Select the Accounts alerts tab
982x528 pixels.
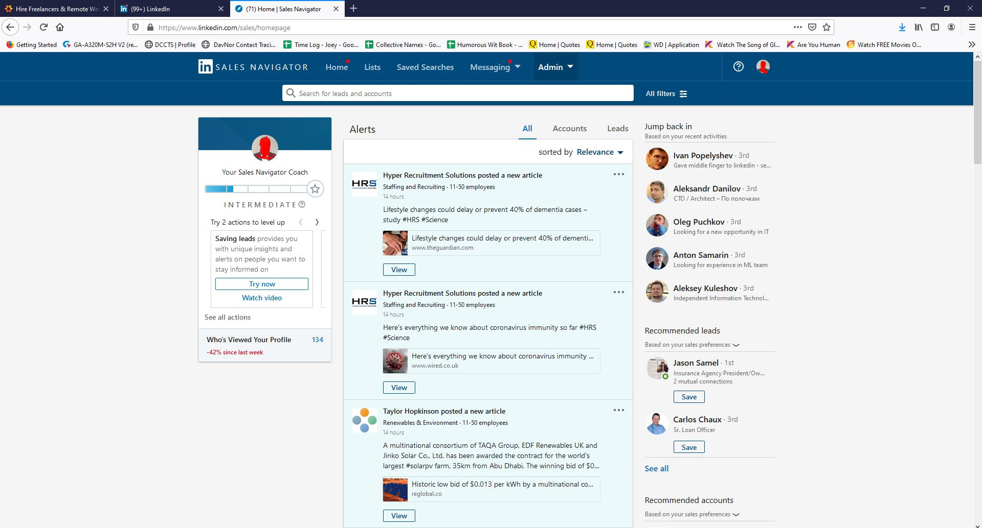569,129
